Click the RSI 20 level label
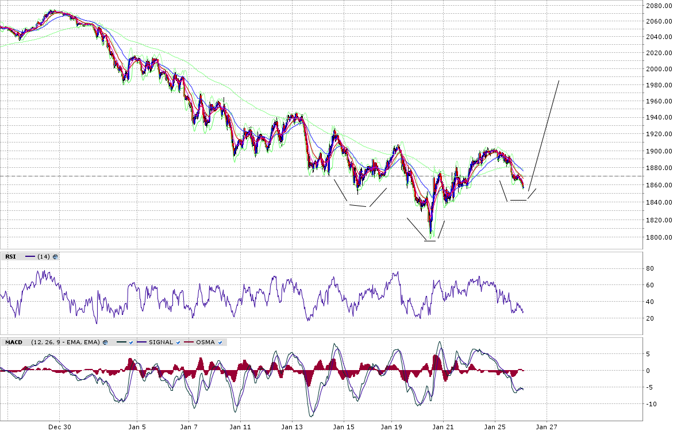Viewport: 677px width, 435px height. (x=650, y=318)
